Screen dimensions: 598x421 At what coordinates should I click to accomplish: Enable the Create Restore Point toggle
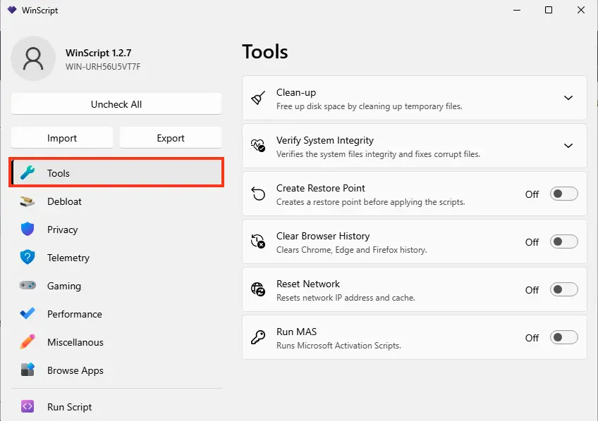click(563, 194)
